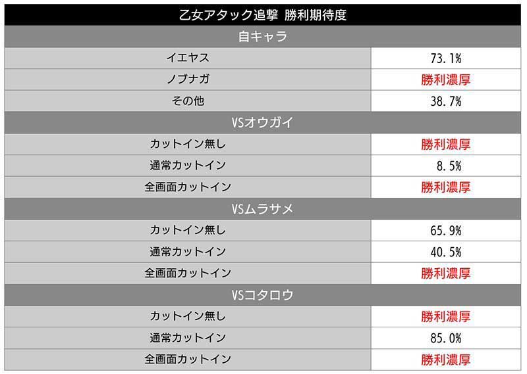Select カットイン無し under VSコタロウ
The image size is (527, 374).
point(188,316)
